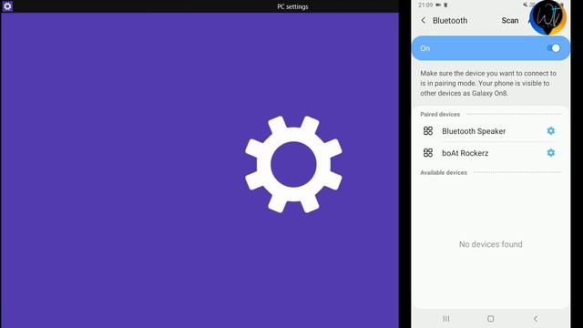Click the PC settings gear icon in title bar

pyautogui.click(x=7, y=6)
